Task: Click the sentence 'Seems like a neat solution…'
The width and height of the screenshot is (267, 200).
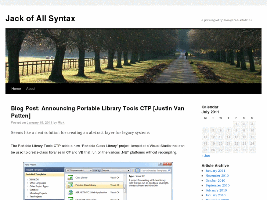Action: pos(80,132)
